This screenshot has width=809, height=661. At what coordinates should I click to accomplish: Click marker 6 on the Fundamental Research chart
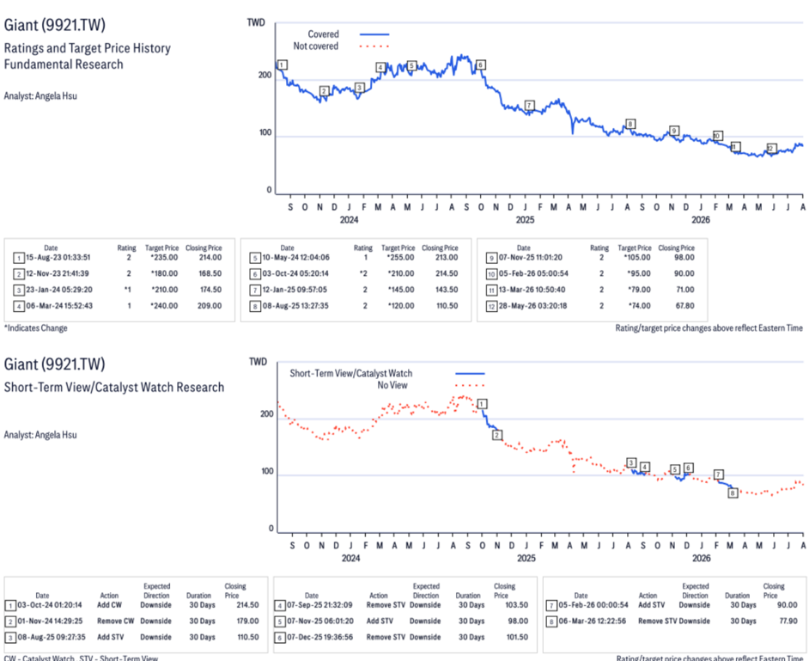480,64
